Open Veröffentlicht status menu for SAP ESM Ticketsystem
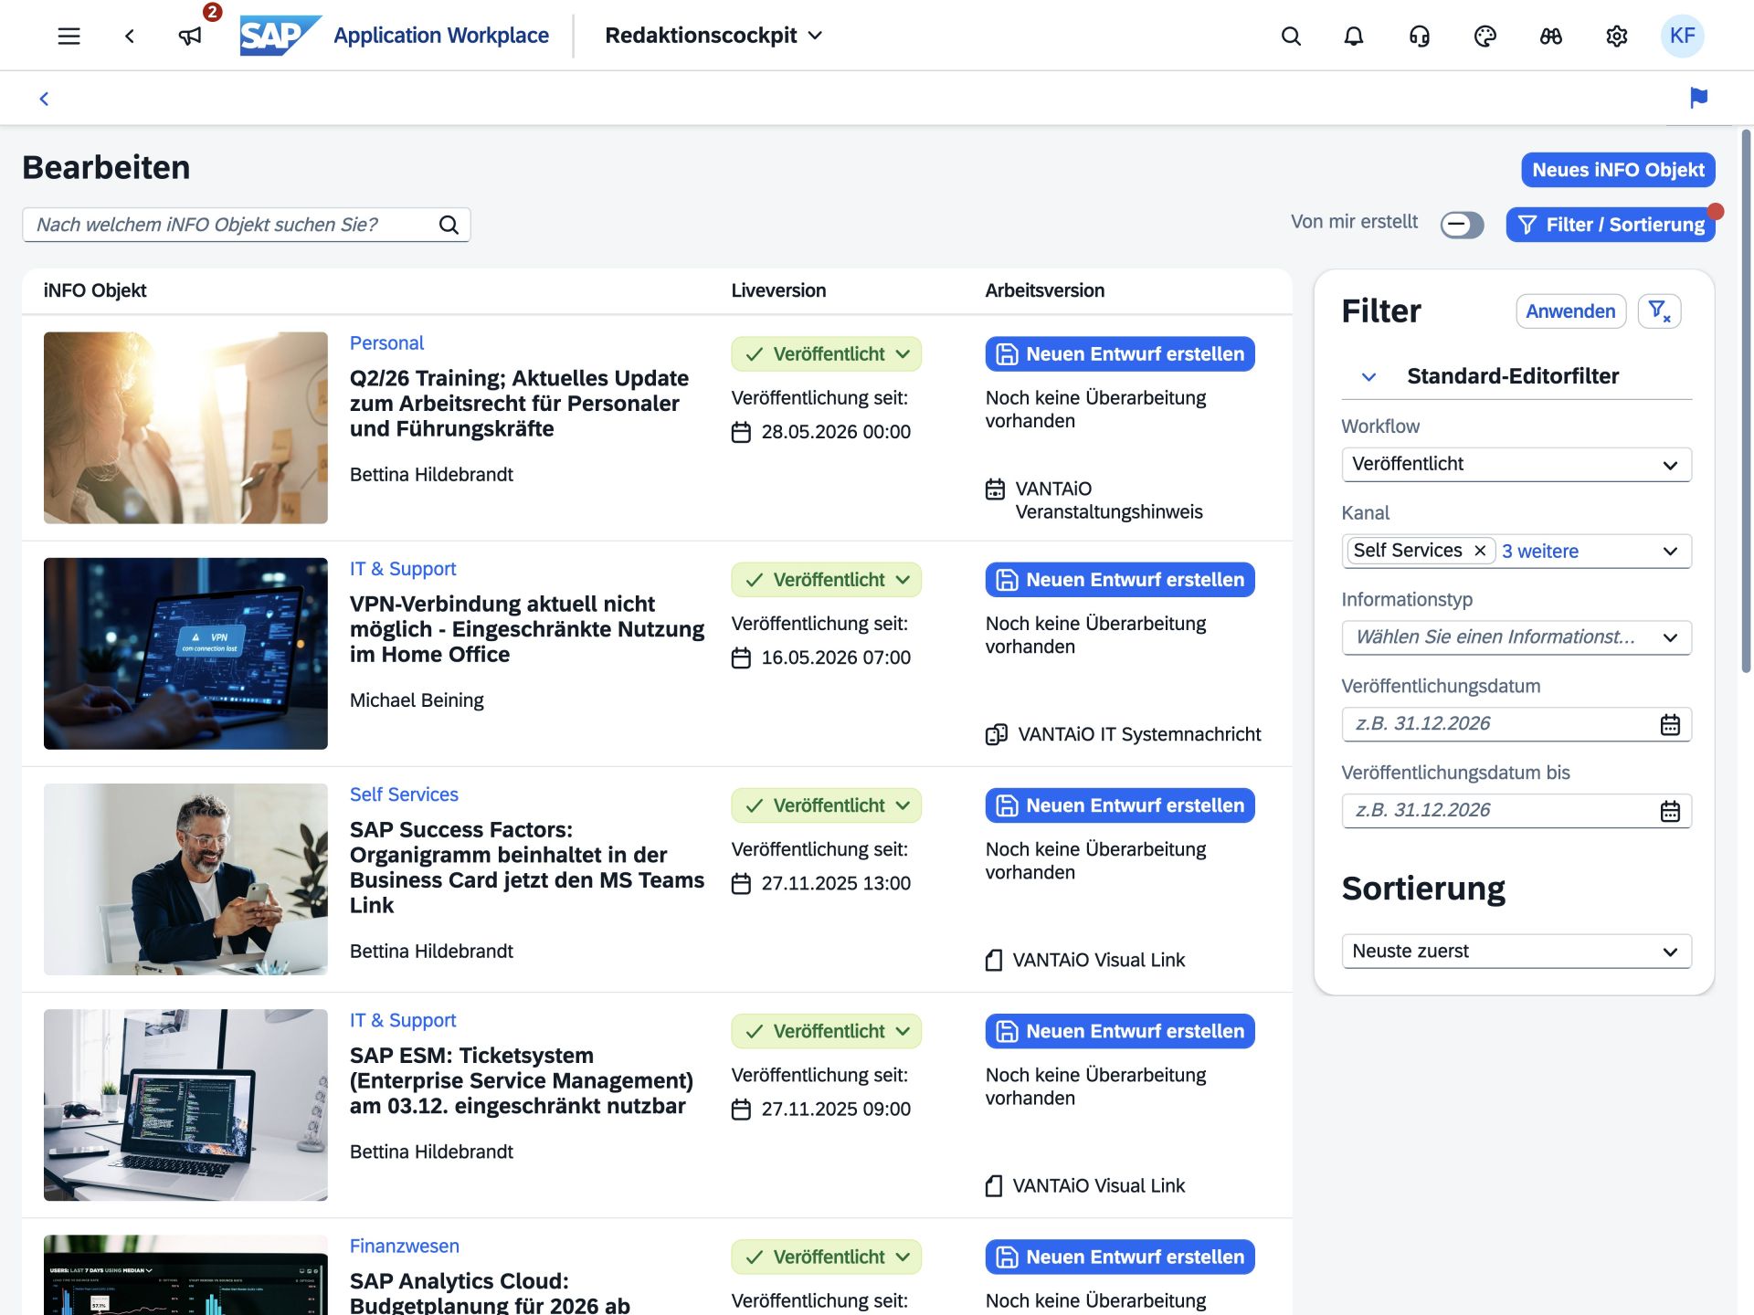This screenshot has width=1754, height=1315. pyautogui.click(x=826, y=1031)
